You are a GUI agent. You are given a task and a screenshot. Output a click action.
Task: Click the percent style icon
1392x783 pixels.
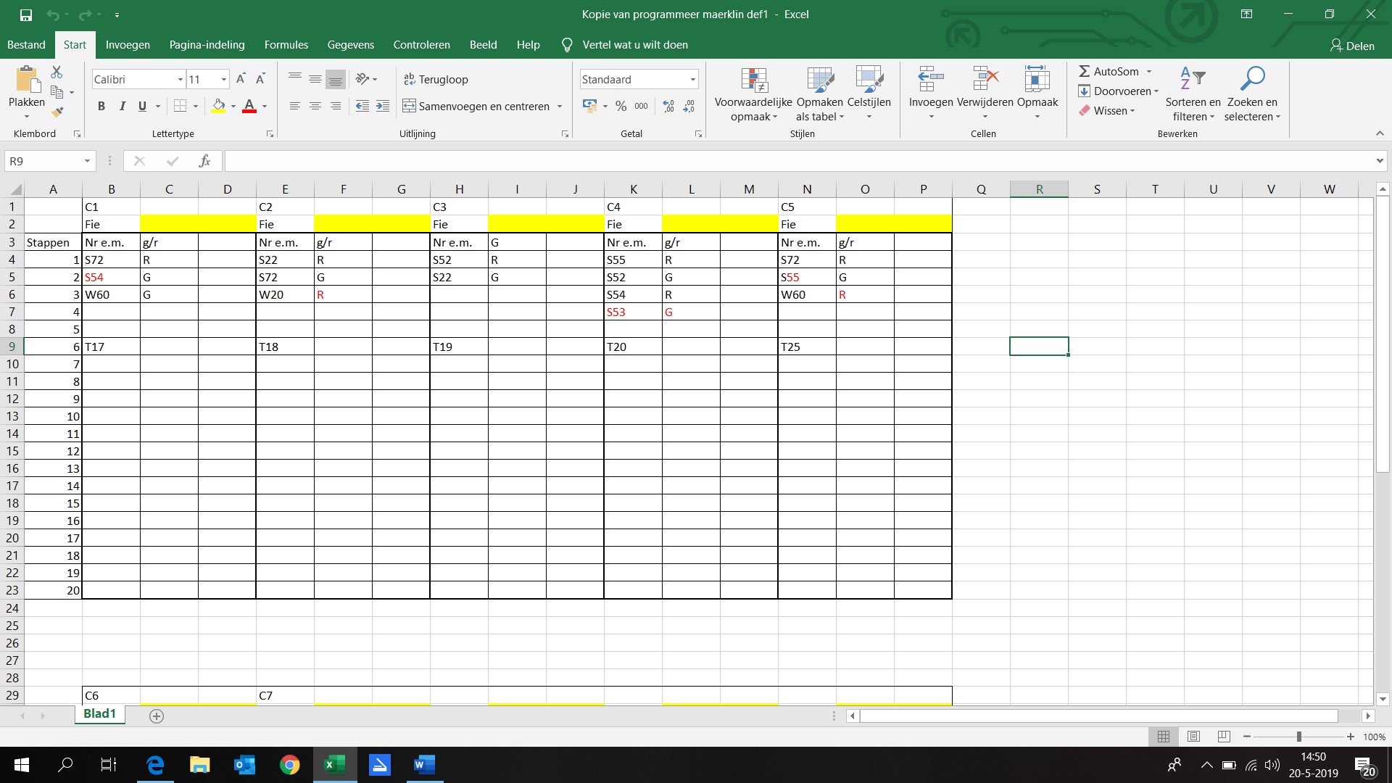point(621,106)
